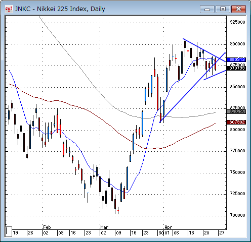This screenshot has width=251, height=242.
Task: Click the 900000 price axis label
Action: (237, 44)
